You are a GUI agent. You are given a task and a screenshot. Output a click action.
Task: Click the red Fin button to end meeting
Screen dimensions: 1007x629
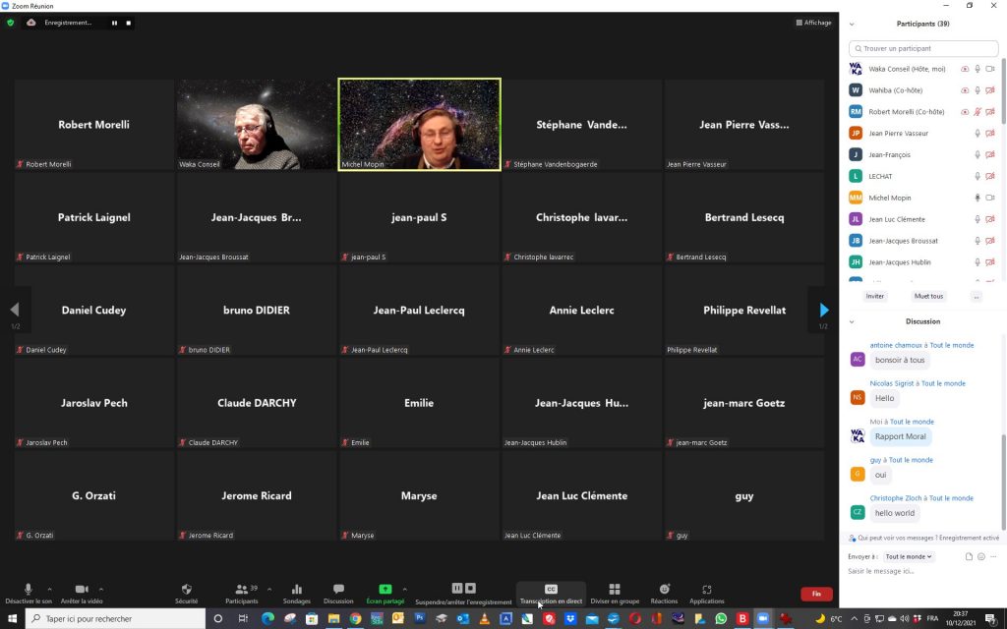[816, 594]
